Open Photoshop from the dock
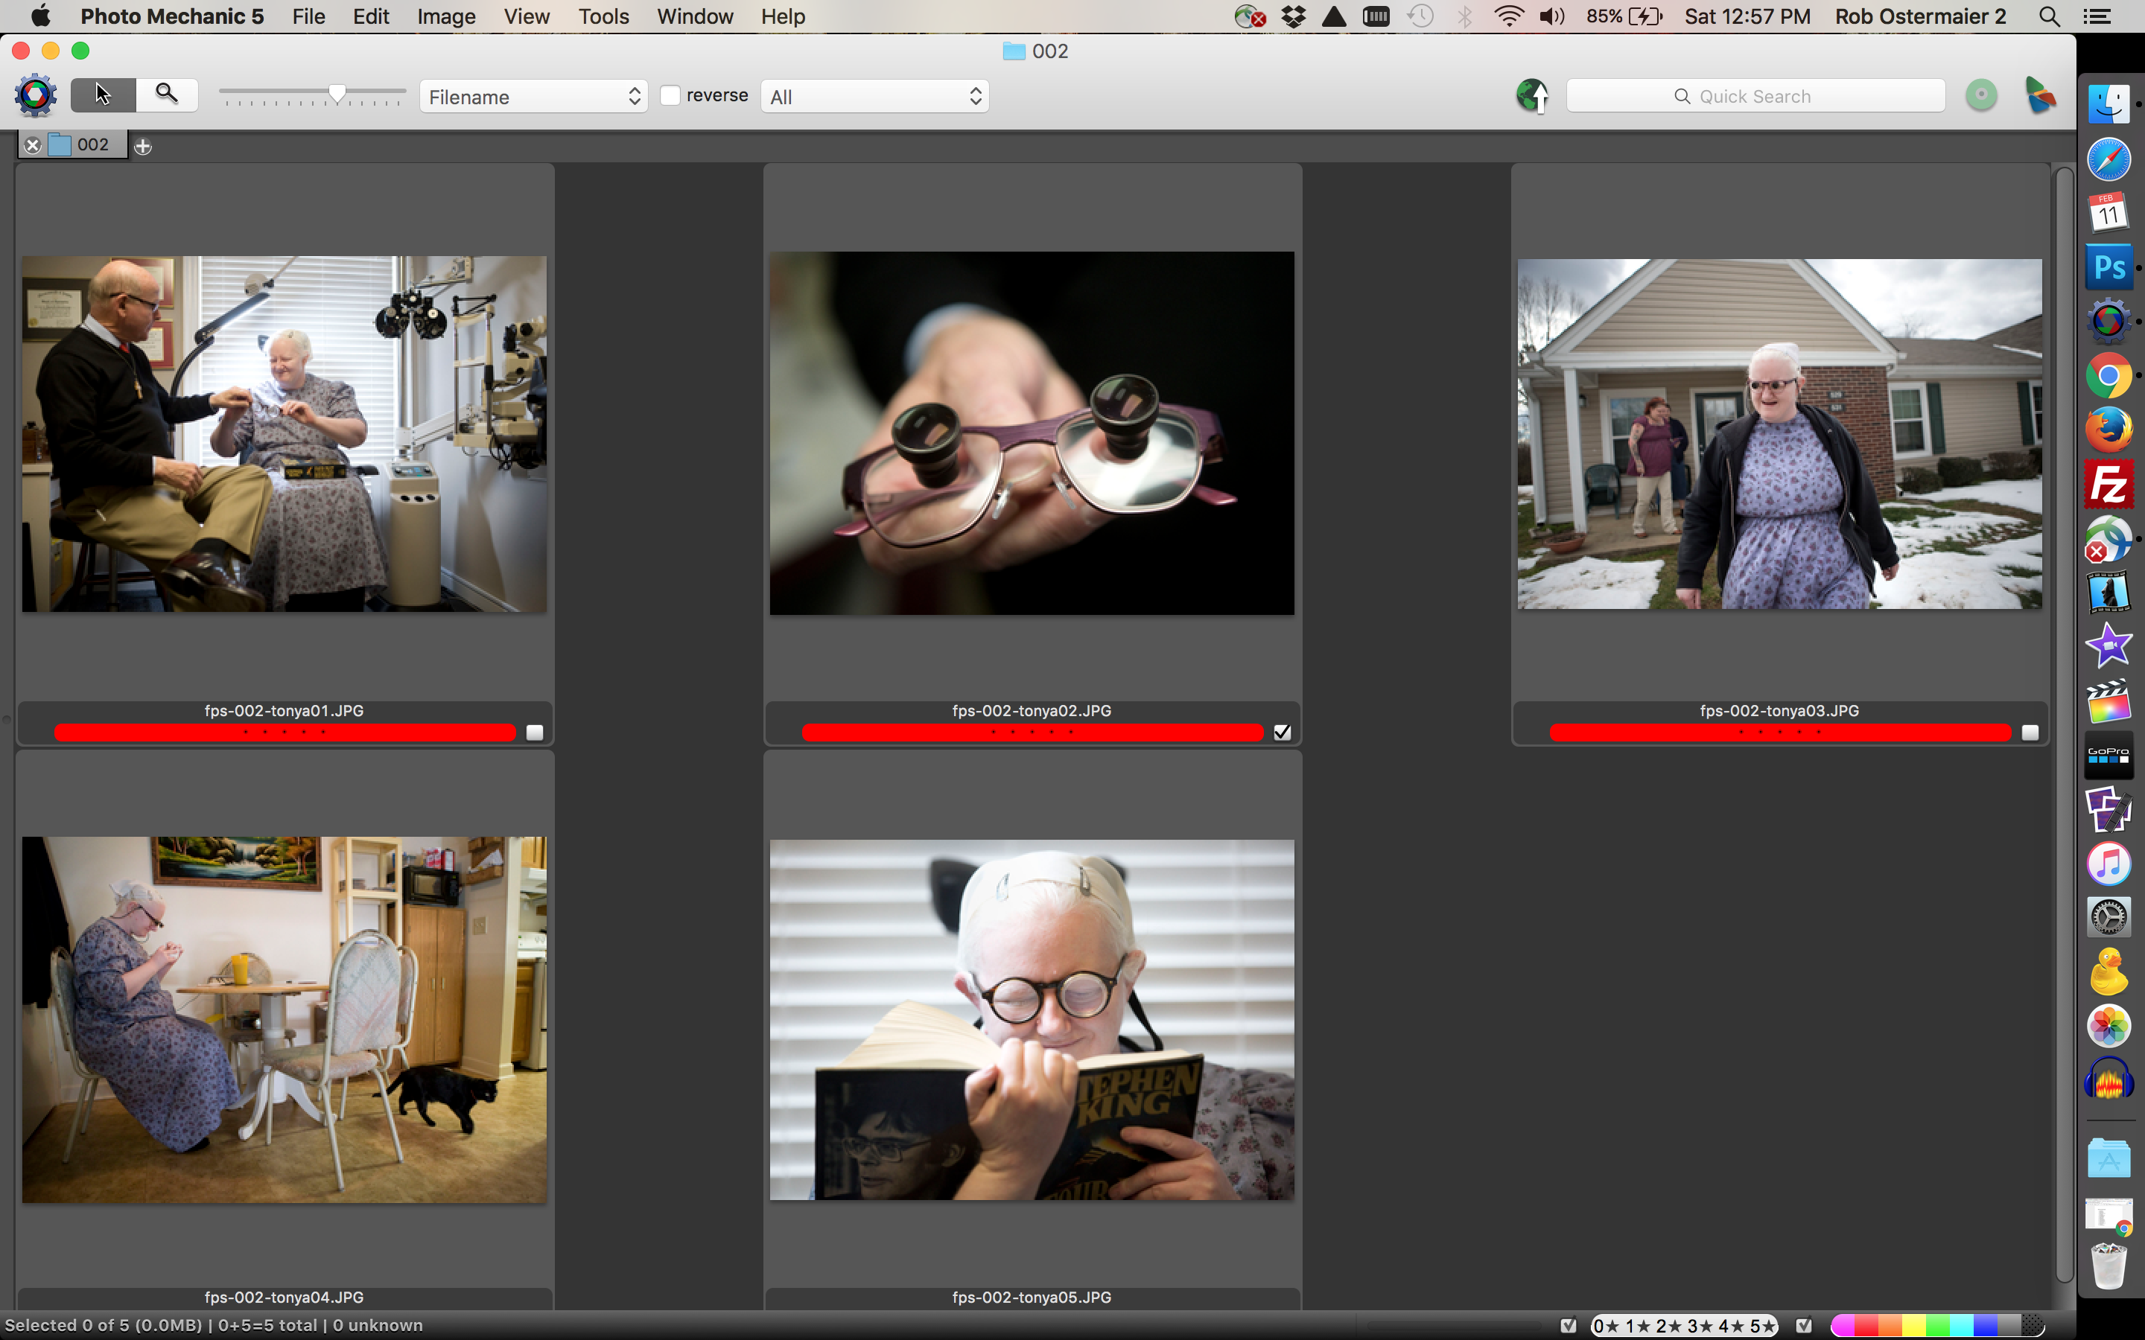The width and height of the screenshot is (2145, 1340). pos(2108,267)
